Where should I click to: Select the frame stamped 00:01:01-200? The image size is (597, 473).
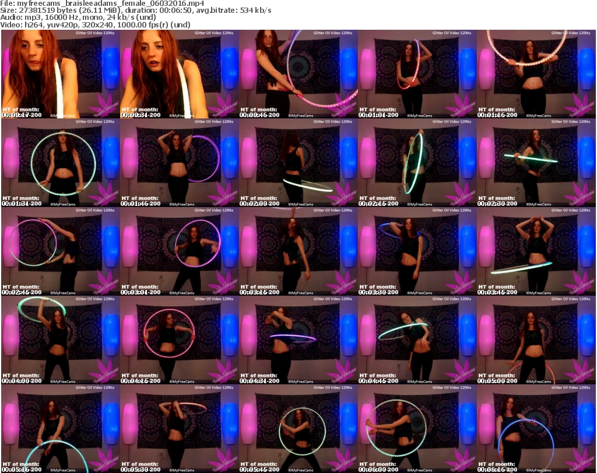coord(417,74)
